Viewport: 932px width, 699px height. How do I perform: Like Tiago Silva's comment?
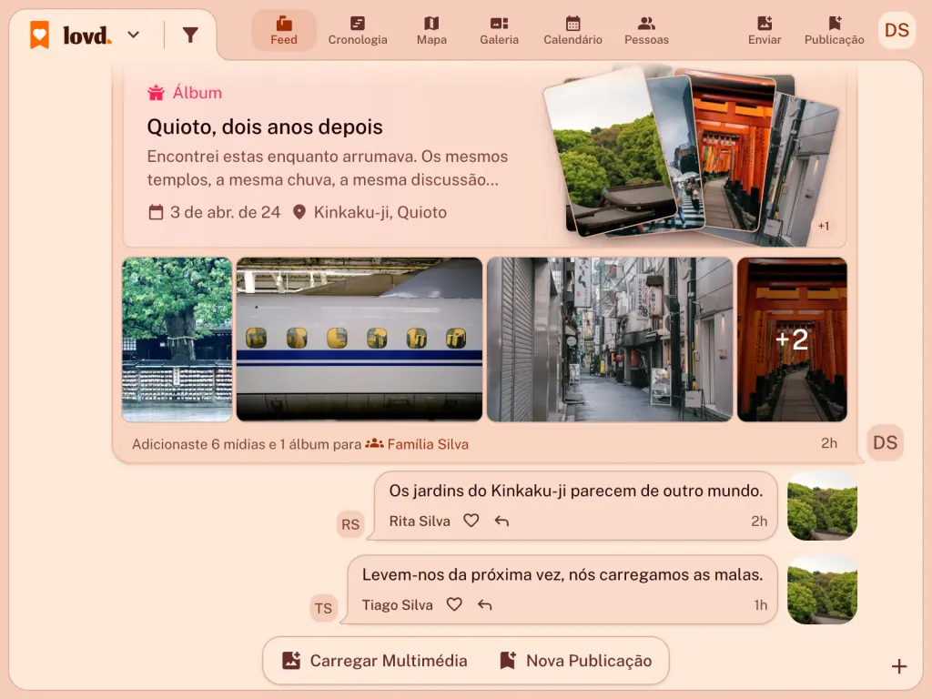[x=454, y=604]
